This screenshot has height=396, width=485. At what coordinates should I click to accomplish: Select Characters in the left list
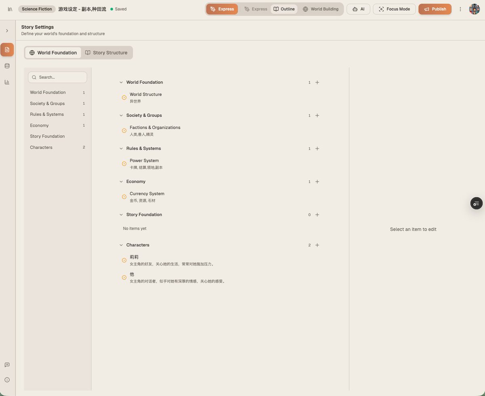coord(57,147)
